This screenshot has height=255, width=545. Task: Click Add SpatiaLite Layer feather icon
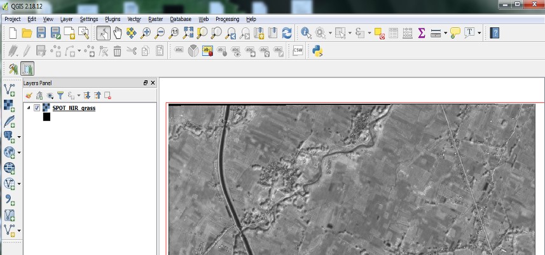click(9, 121)
